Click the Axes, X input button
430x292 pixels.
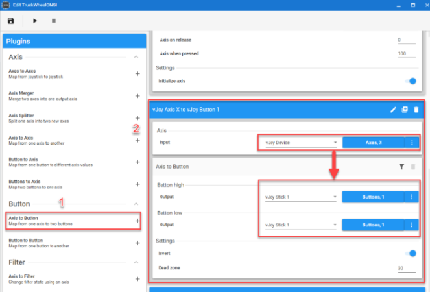pos(374,143)
